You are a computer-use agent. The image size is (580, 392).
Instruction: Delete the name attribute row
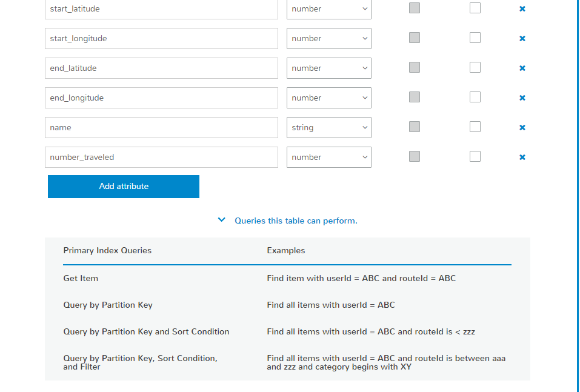point(522,128)
